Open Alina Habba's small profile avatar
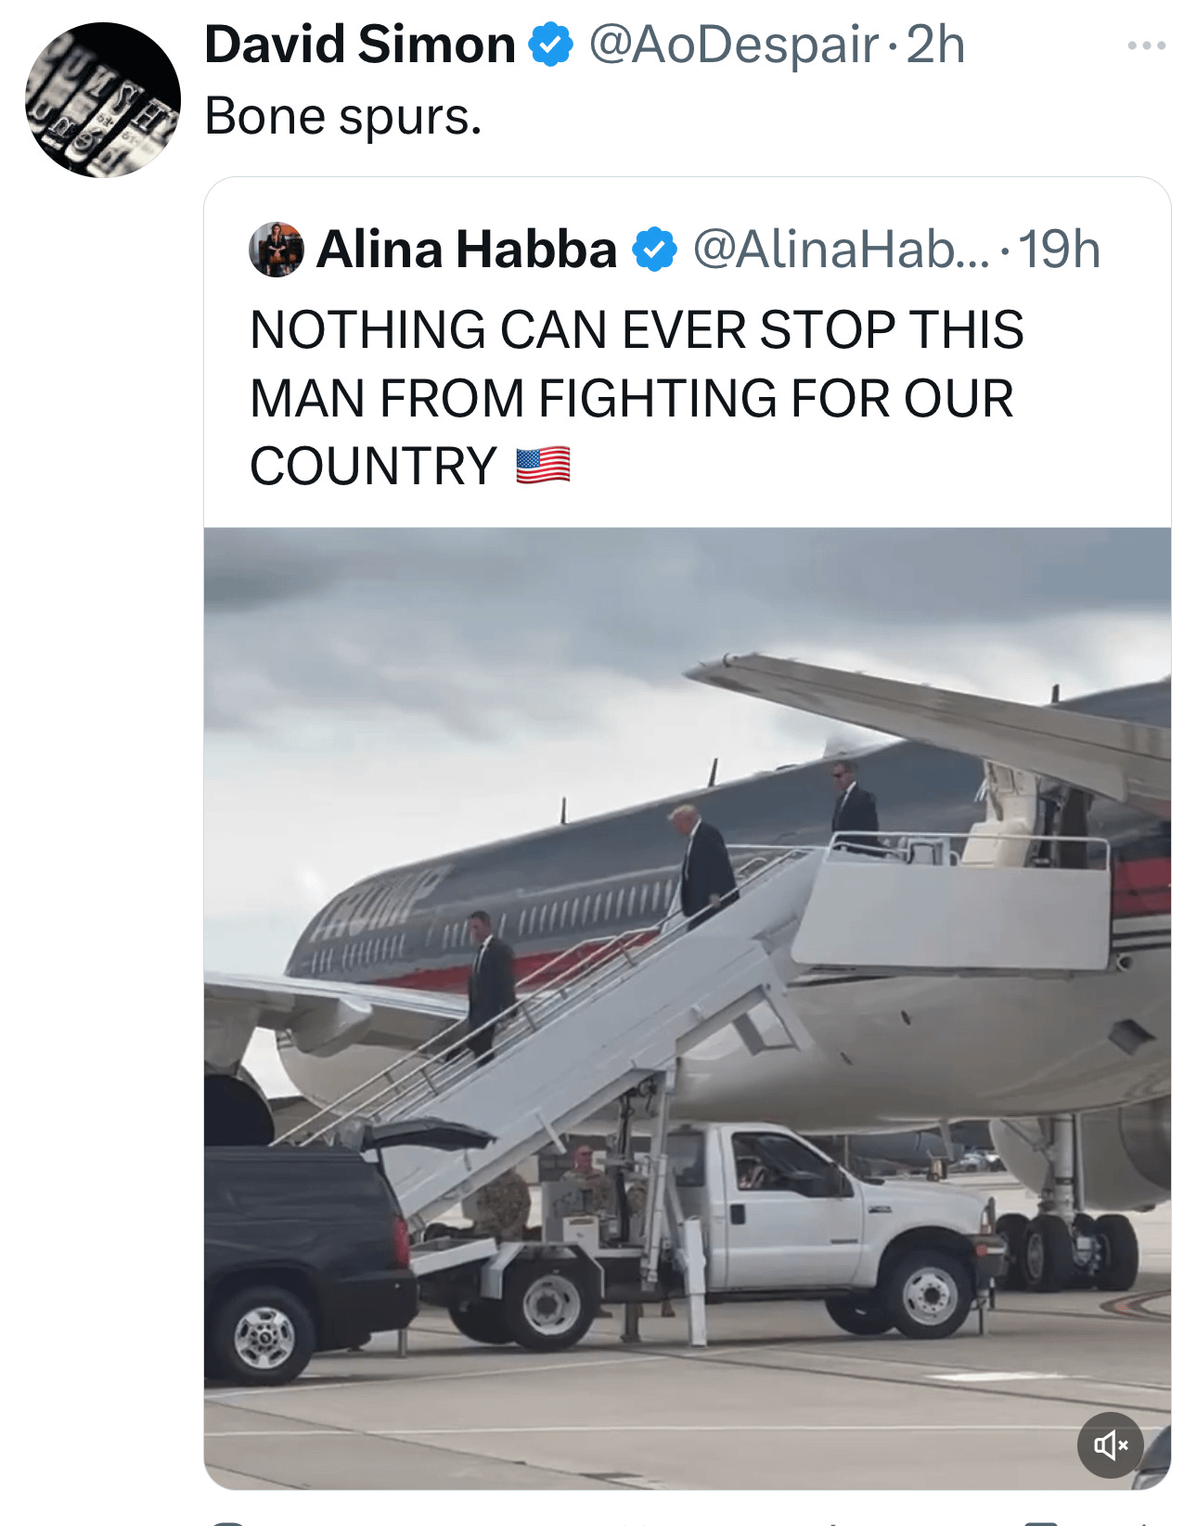Image resolution: width=1197 pixels, height=1526 pixels. (x=277, y=250)
